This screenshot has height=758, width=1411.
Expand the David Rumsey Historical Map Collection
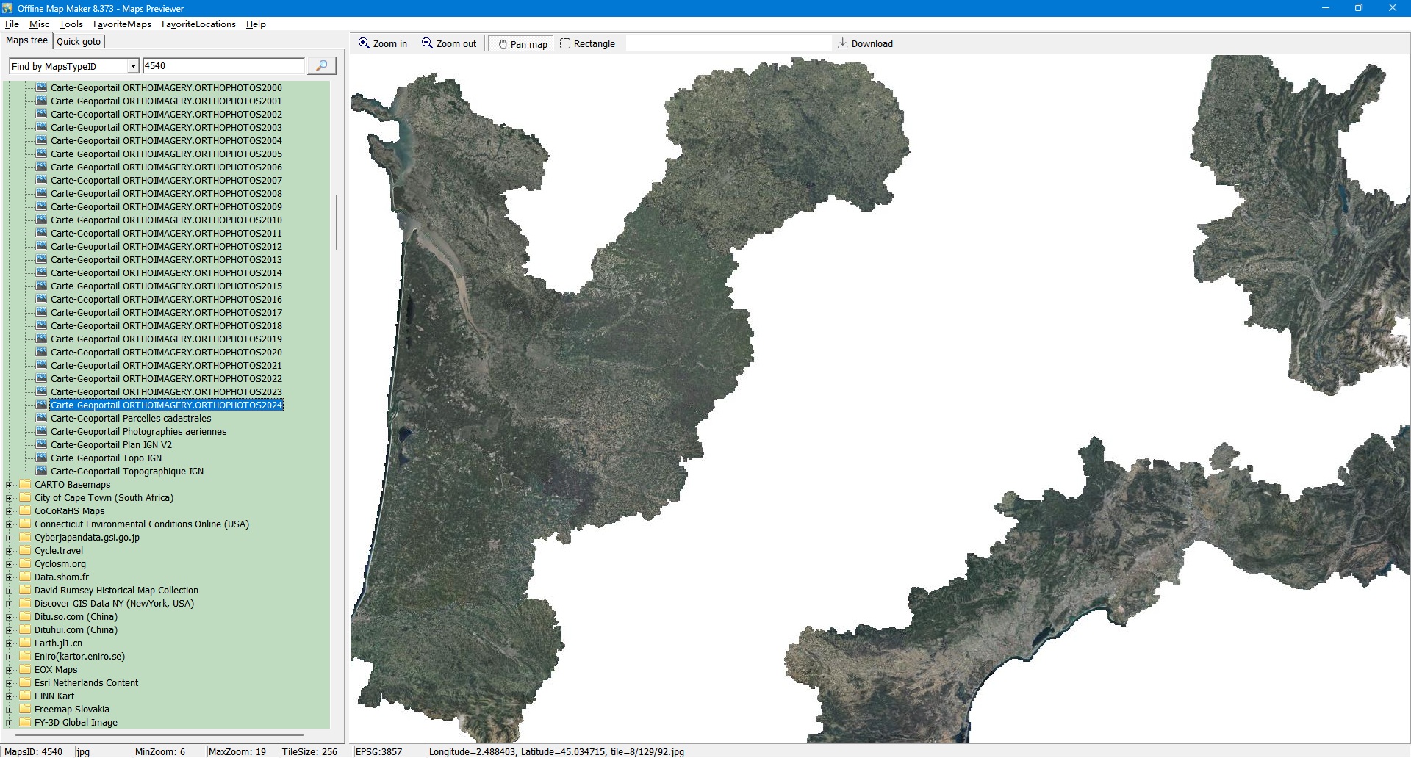[x=10, y=591]
